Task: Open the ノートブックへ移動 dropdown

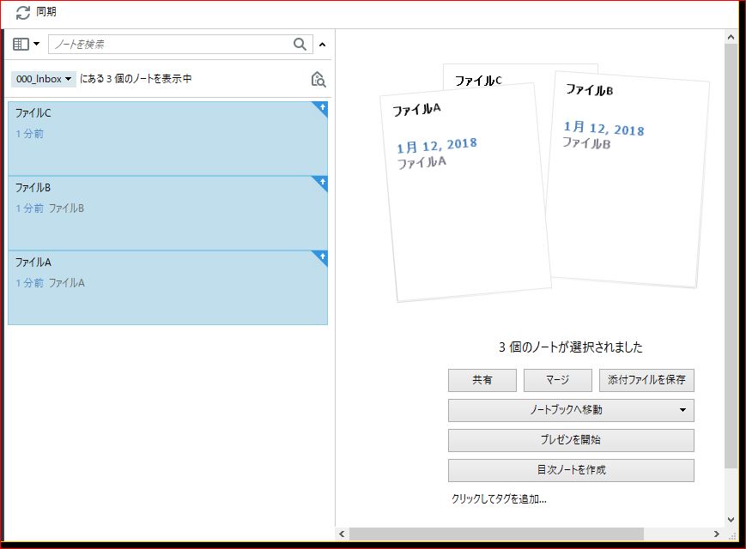Action: [x=571, y=410]
